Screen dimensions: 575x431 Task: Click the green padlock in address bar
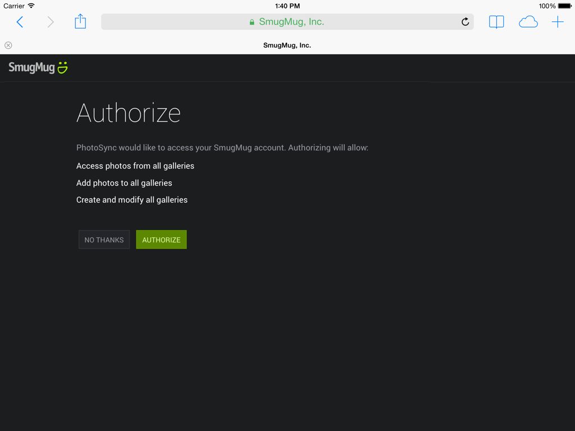[x=252, y=22]
